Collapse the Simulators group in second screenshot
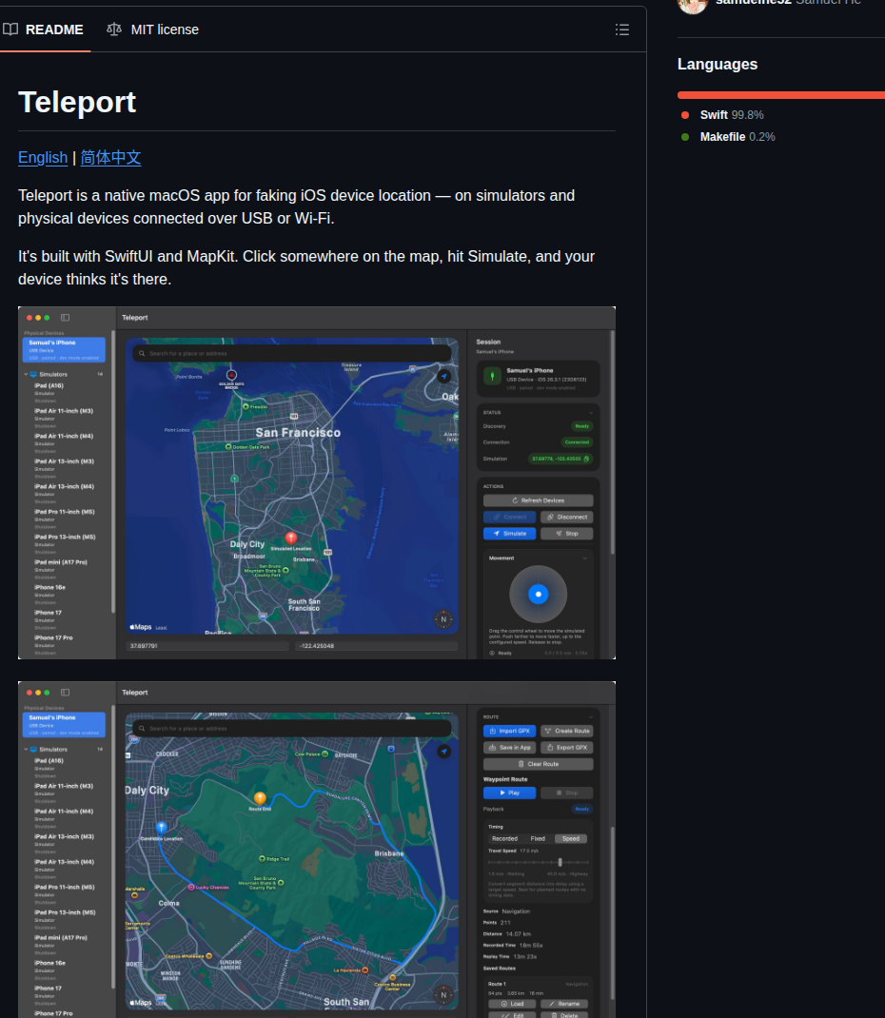885x1018 pixels. (26, 750)
